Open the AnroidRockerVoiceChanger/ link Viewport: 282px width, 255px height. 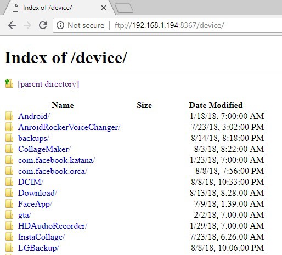coord(69,127)
